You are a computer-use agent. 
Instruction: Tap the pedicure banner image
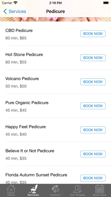pos(55,19)
